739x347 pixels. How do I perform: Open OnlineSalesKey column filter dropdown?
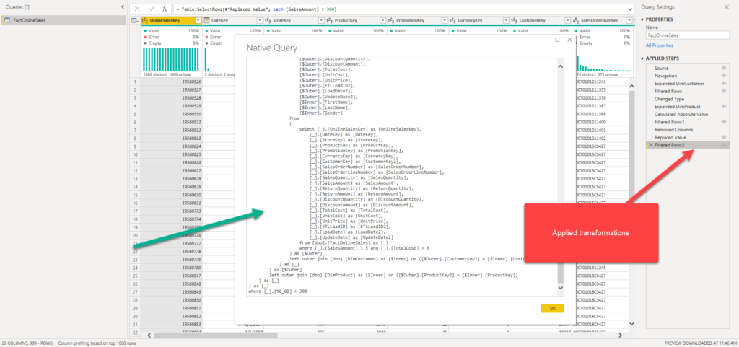point(198,21)
